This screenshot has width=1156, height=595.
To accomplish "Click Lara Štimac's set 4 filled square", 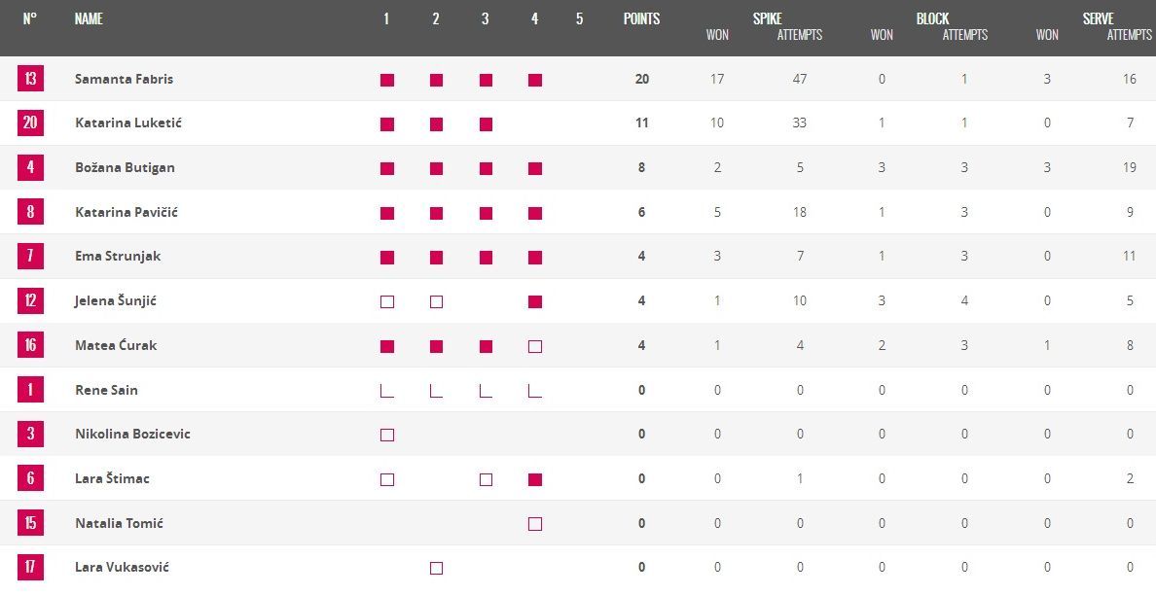I will 535,480.
